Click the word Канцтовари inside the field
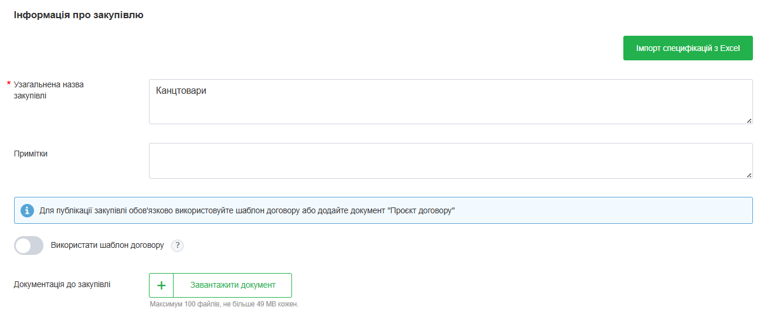Viewport: 767px width, 317px height. point(181,91)
